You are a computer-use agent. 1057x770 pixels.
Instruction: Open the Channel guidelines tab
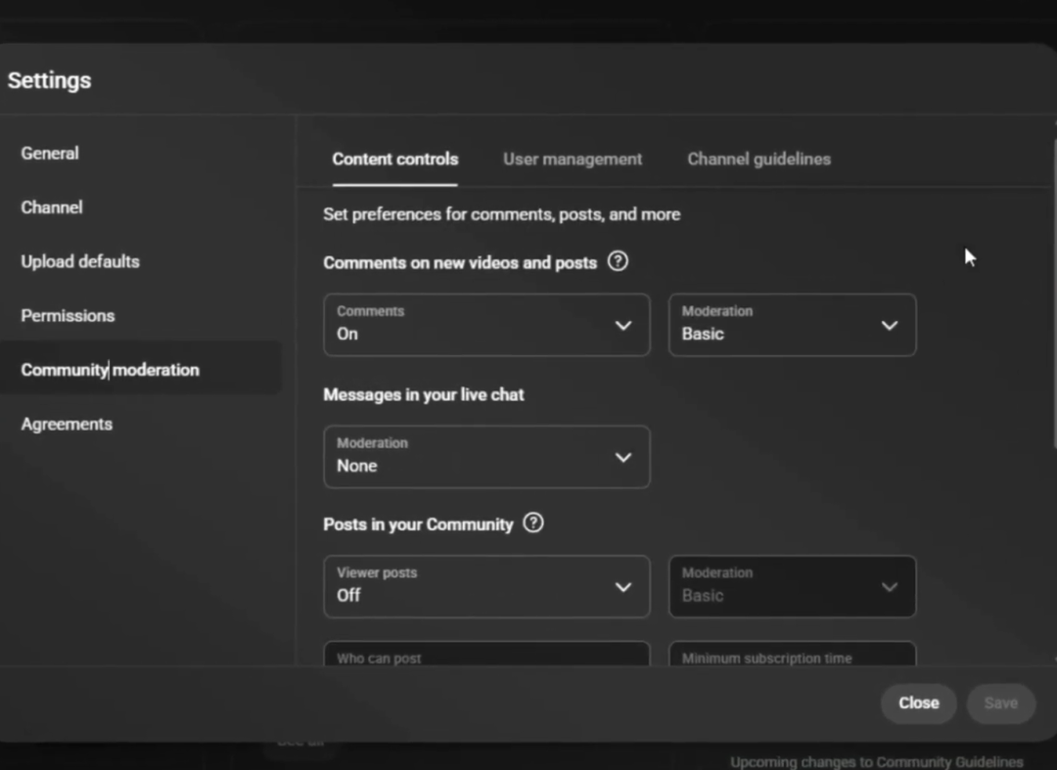(758, 159)
